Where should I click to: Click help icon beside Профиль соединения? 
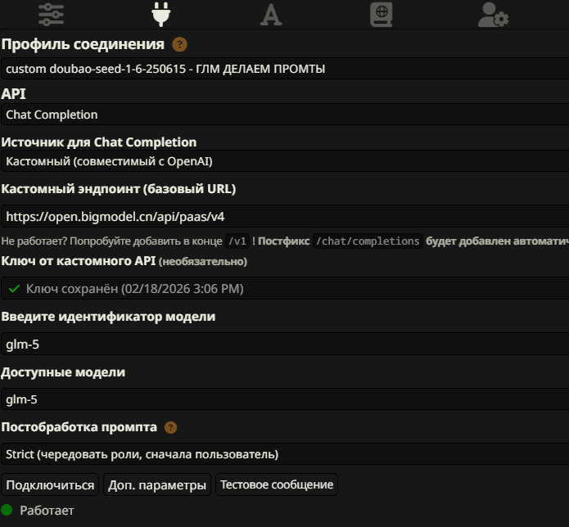(179, 45)
